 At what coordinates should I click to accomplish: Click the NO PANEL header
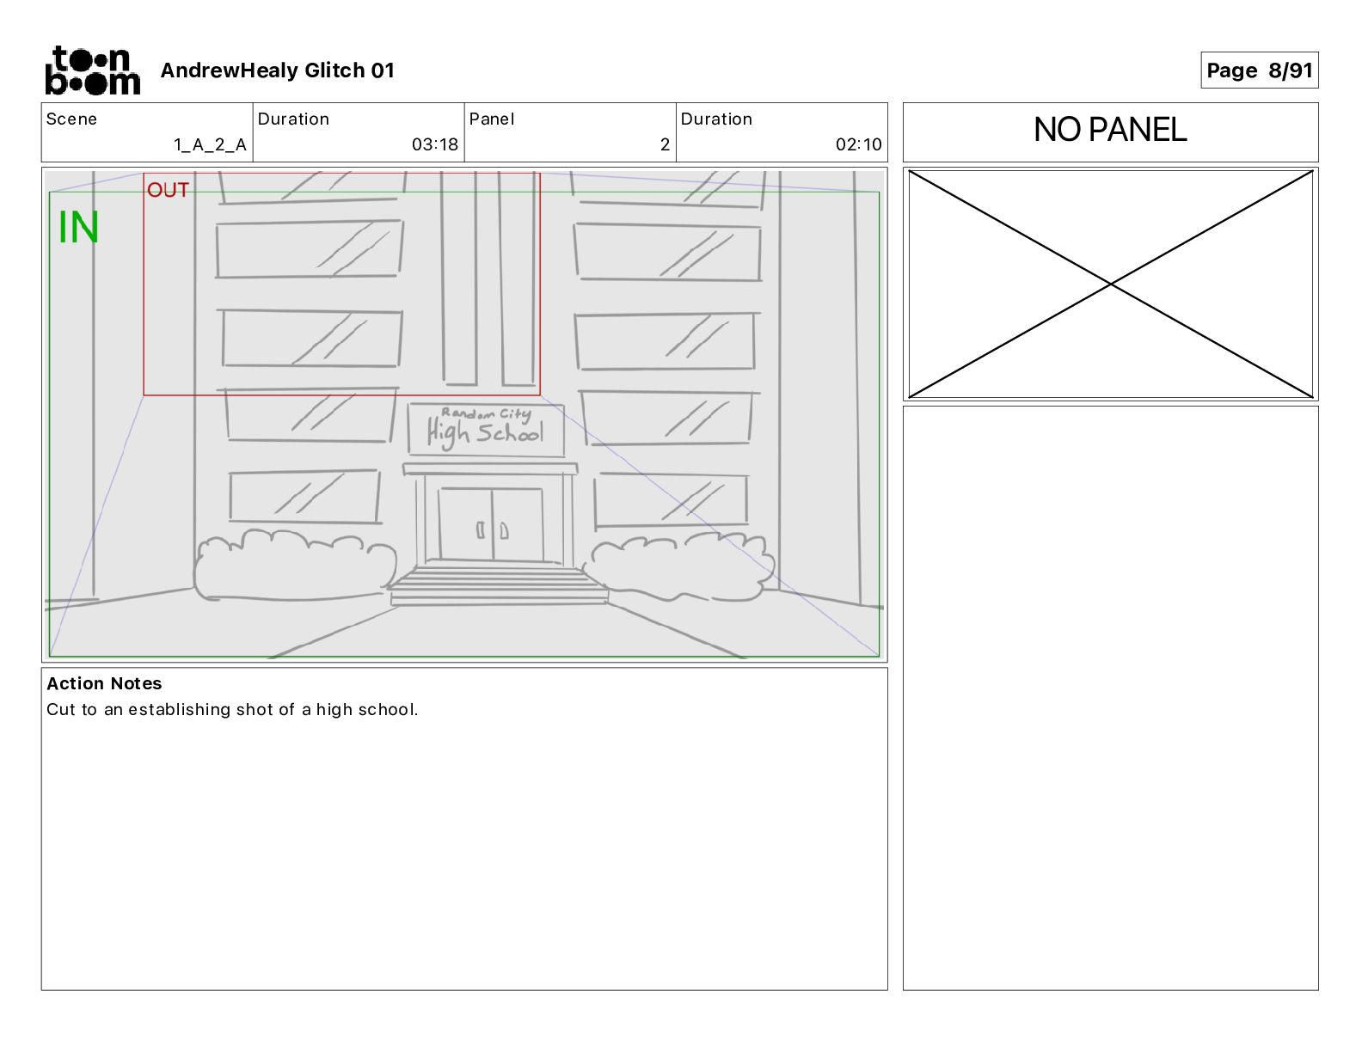tap(1110, 131)
